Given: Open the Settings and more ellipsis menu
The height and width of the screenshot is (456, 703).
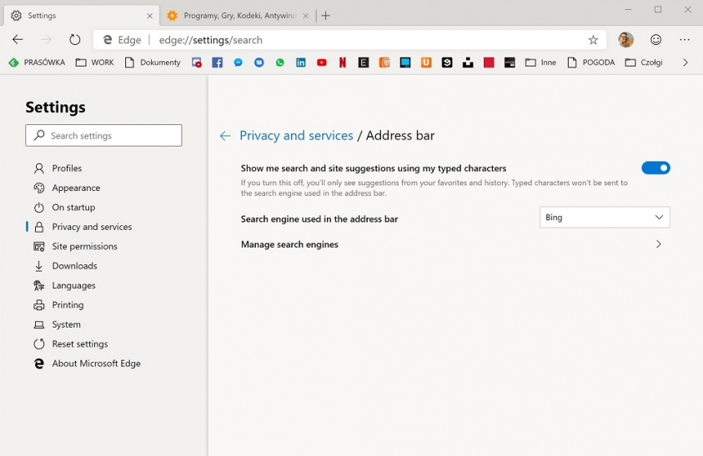Looking at the screenshot, I should (685, 40).
